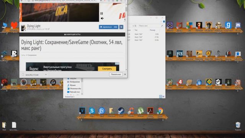
Task: Open the Garry's Mod desktop shortcut
Action: point(228,25)
